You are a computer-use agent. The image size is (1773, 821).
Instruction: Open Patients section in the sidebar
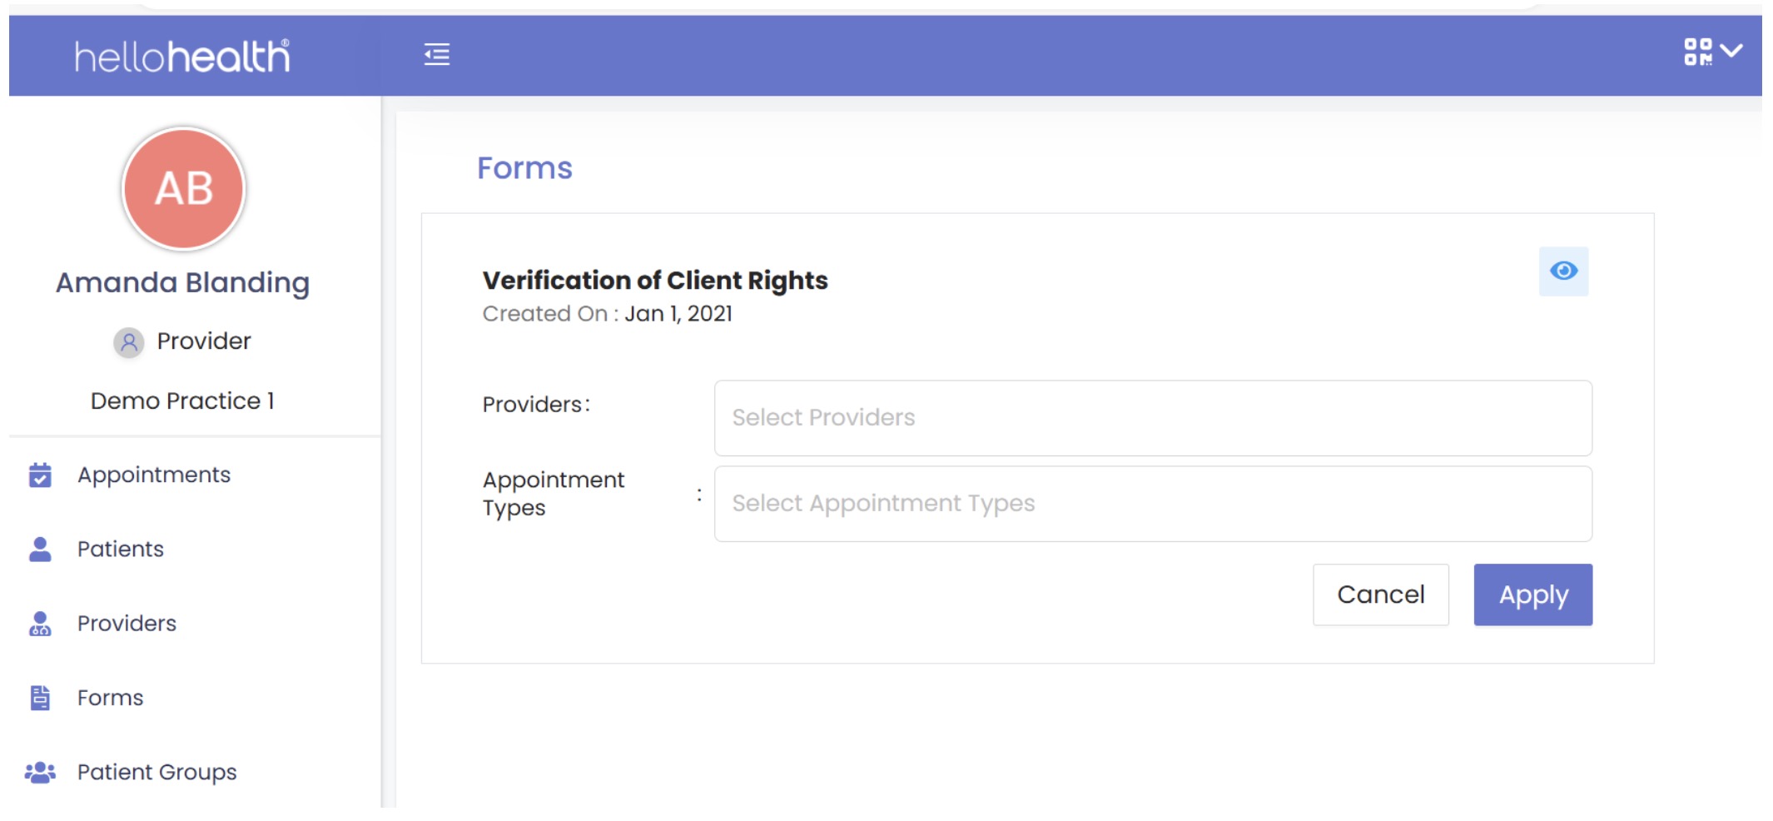click(x=121, y=549)
